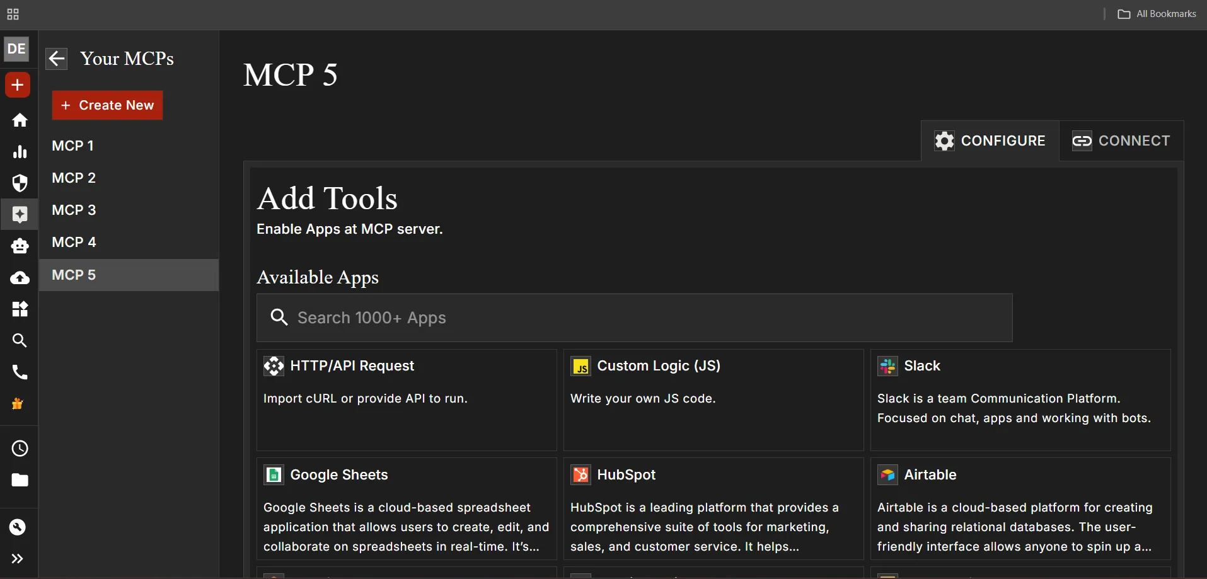Open the phone call sidebar icon
Image resolution: width=1207 pixels, height=579 pixels.
click(20, 372)
